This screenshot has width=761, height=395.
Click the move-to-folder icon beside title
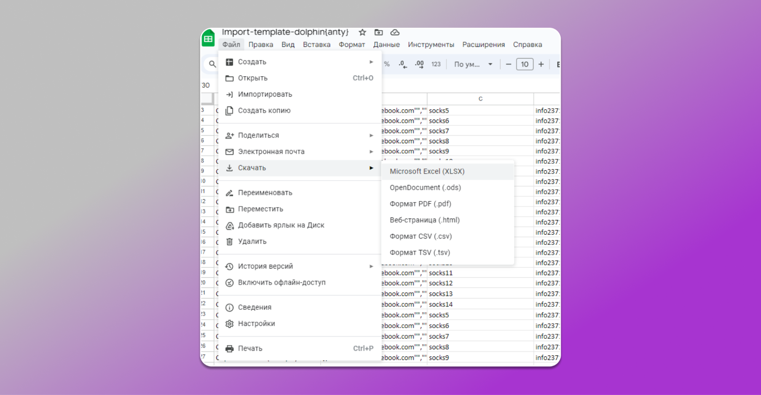tap(378, 32)
